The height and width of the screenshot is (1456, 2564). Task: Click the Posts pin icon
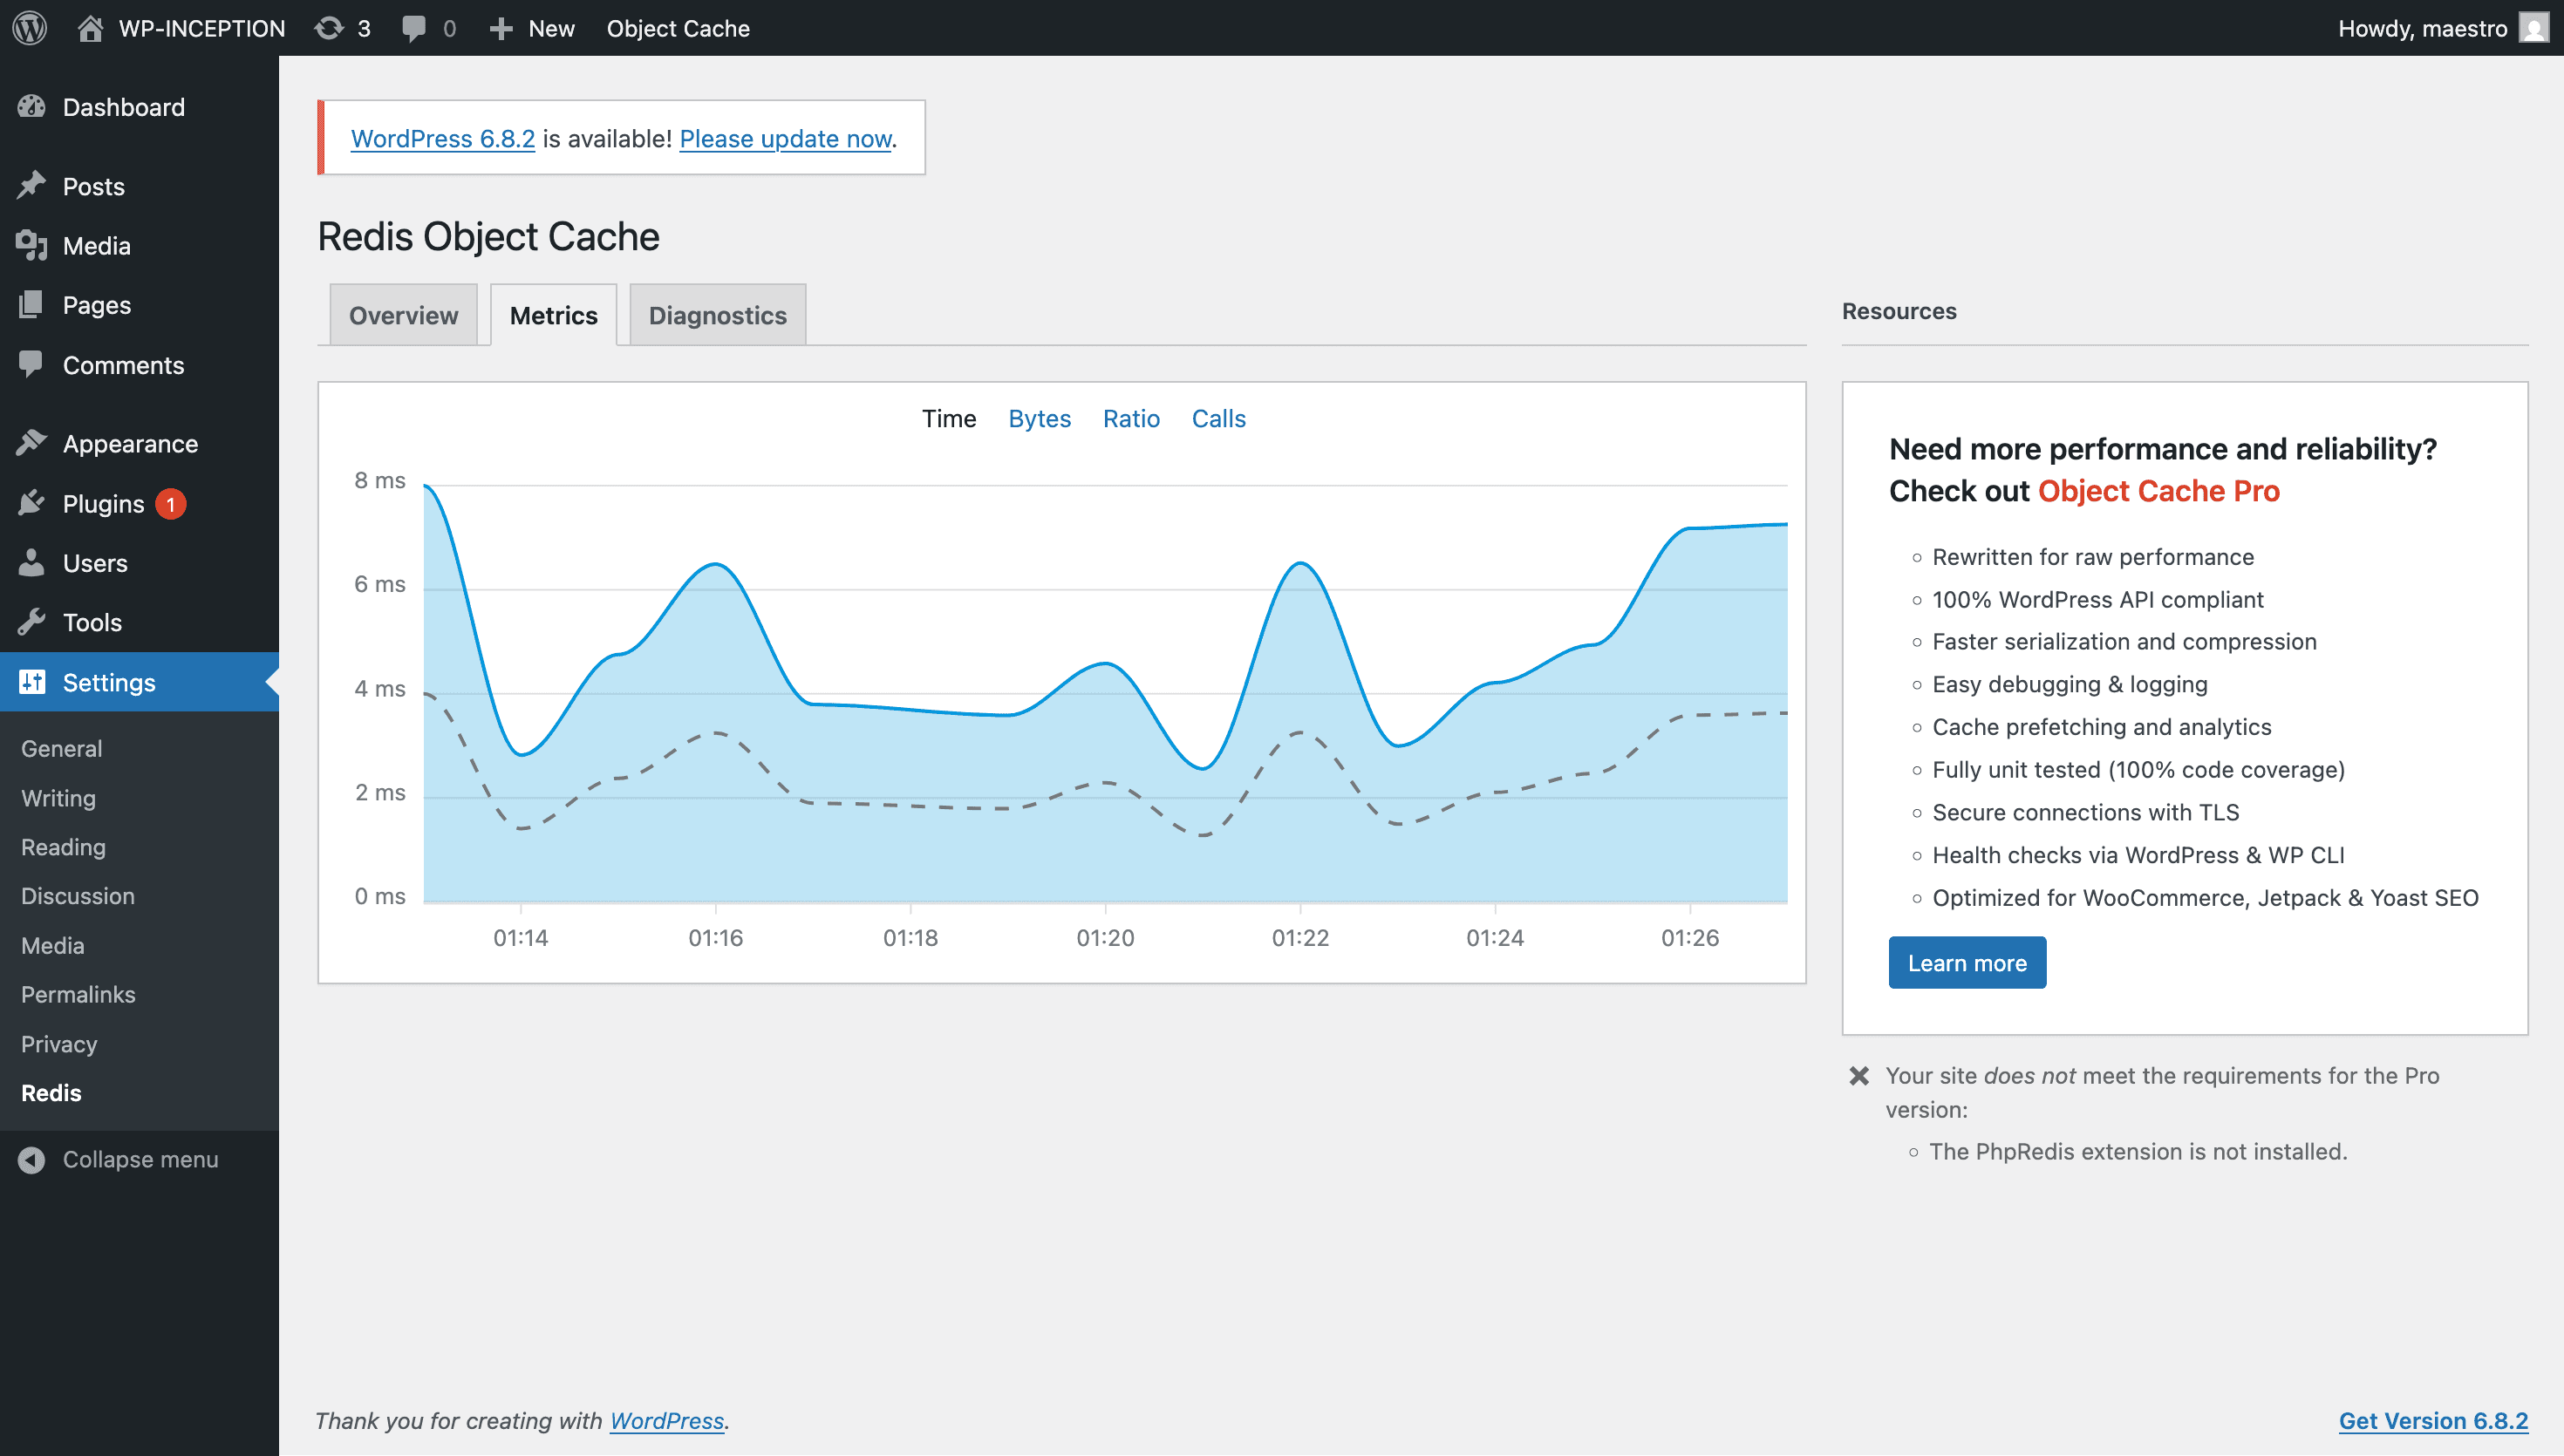[32, 185]
